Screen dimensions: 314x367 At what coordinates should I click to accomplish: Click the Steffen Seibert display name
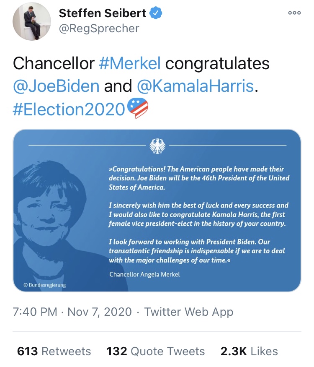click(x=103, y=13)
